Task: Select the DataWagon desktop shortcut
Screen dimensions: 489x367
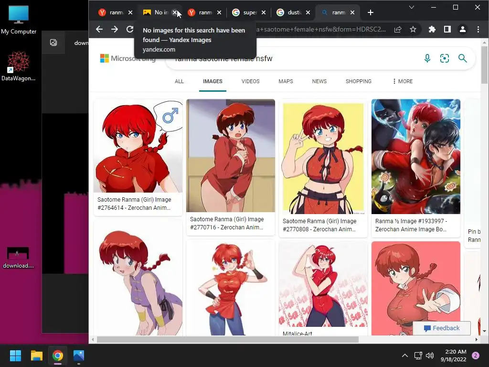Action: coord(19,66)
